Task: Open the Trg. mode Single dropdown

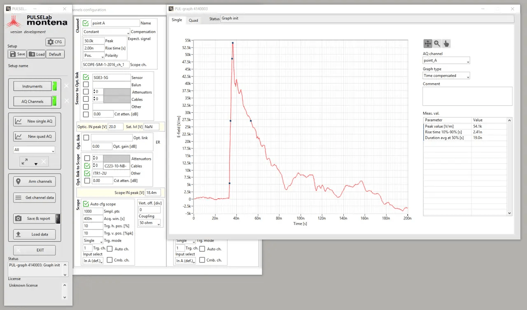Action: click(x=93, y=240)
